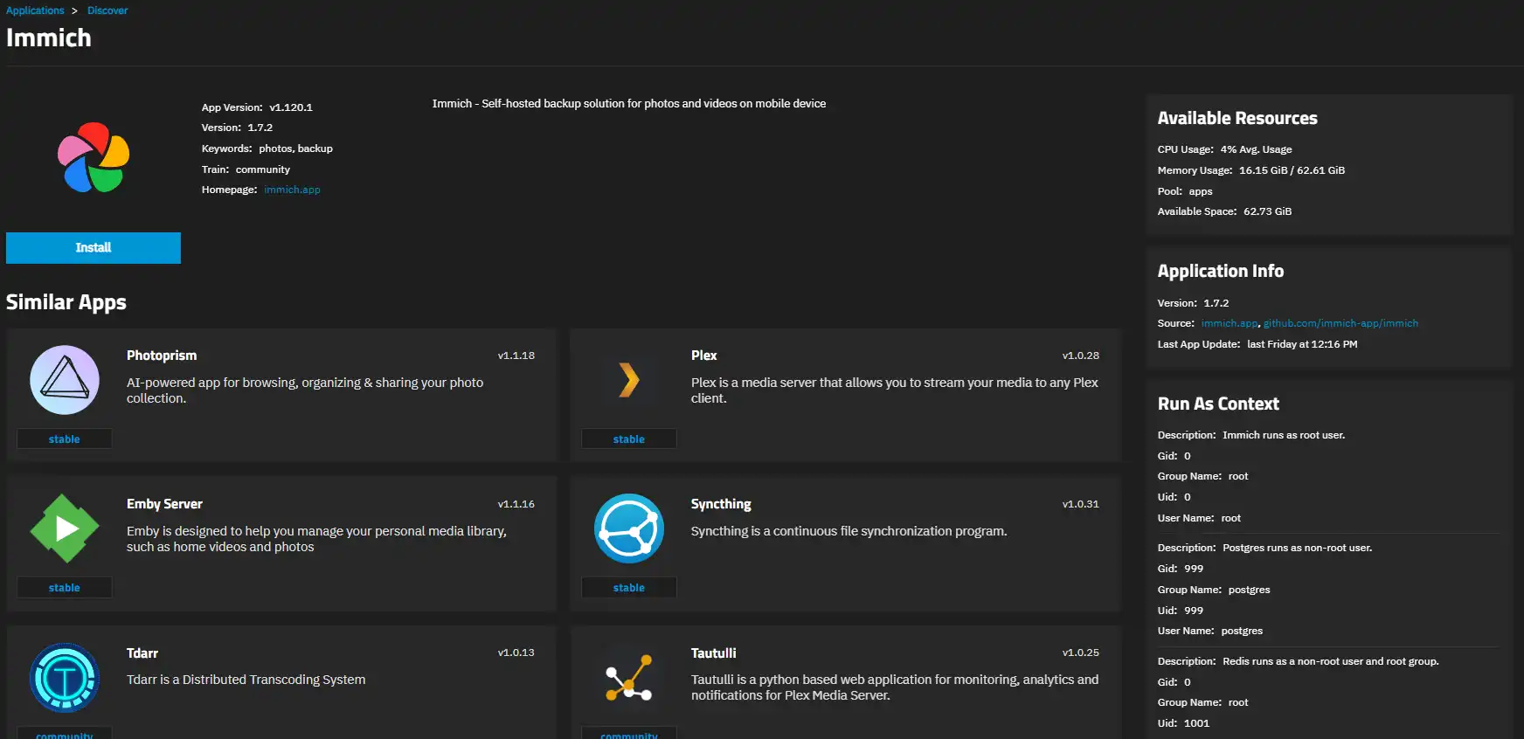Click the stable badge under Photoprism
The width and height of the screenshot is (1524, 739).
click(x=65, y=439)
